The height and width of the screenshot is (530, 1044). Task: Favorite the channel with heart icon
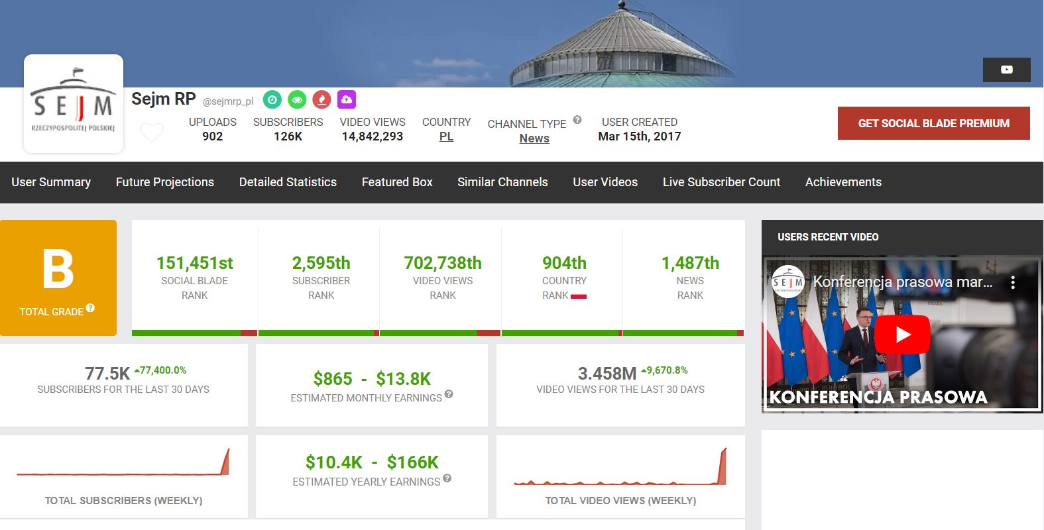click(x=152, y=132)
